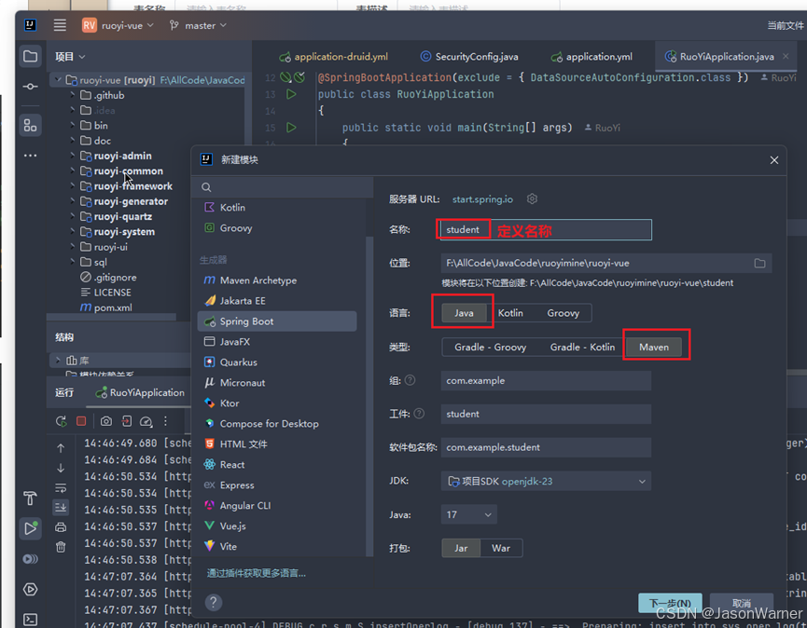
Task: Click the search icon in generator list
Action: point(206,187)
